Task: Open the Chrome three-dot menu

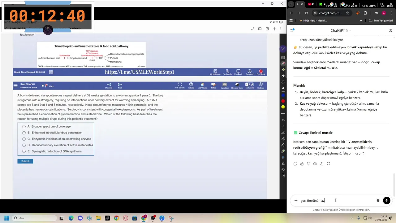Action: point(391,13)
